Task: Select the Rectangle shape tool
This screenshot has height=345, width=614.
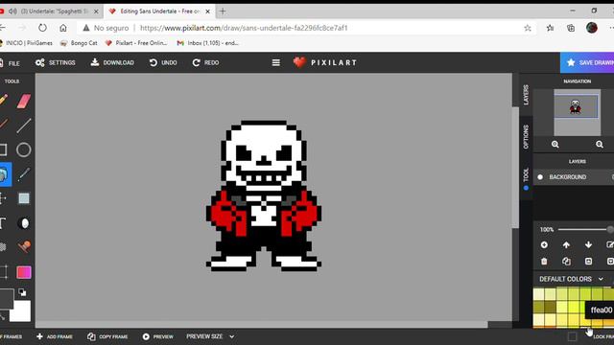Action: [x=3, y=149]
